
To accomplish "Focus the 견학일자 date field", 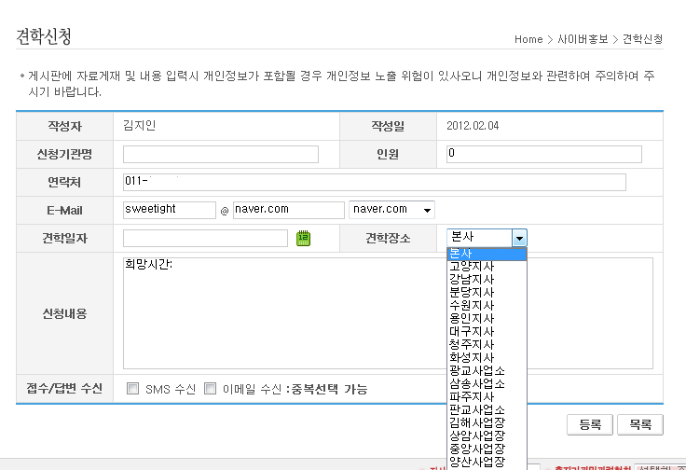I will 205,238.
